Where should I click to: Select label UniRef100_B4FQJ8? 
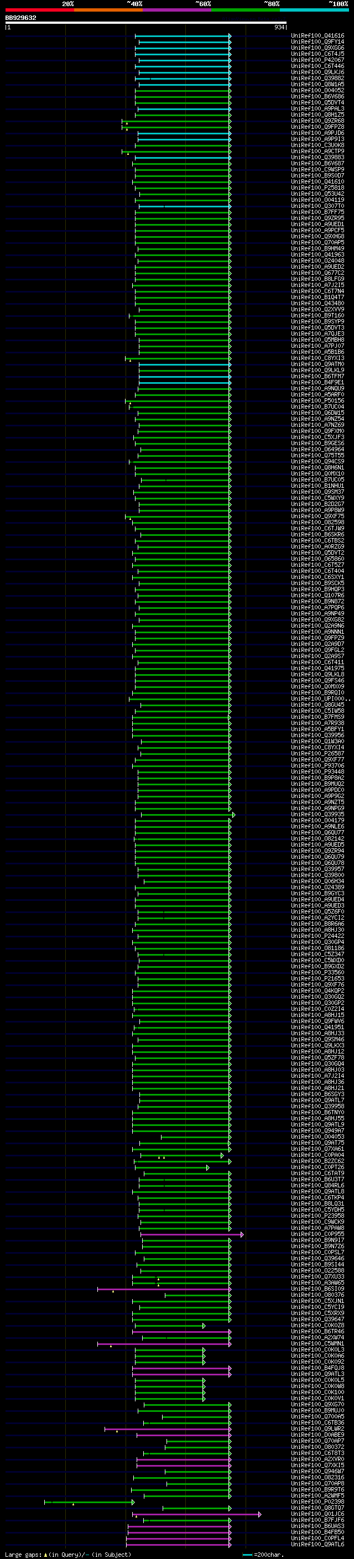317,1368
